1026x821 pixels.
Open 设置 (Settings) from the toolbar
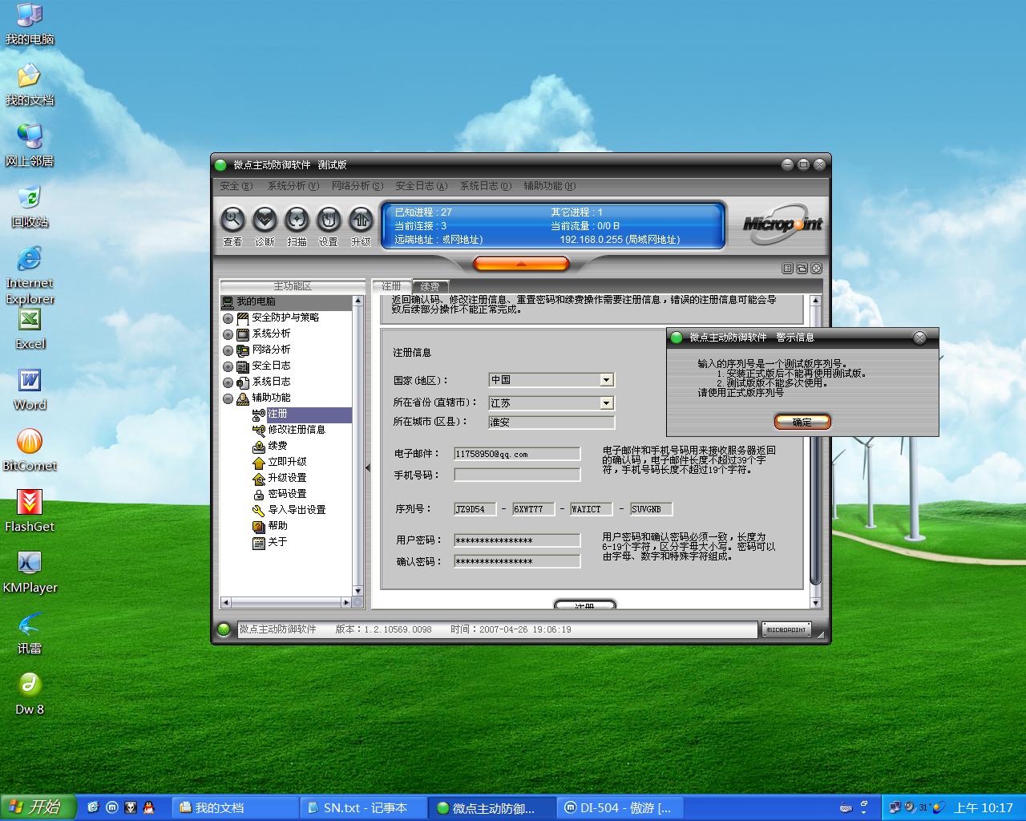[329, 220]
